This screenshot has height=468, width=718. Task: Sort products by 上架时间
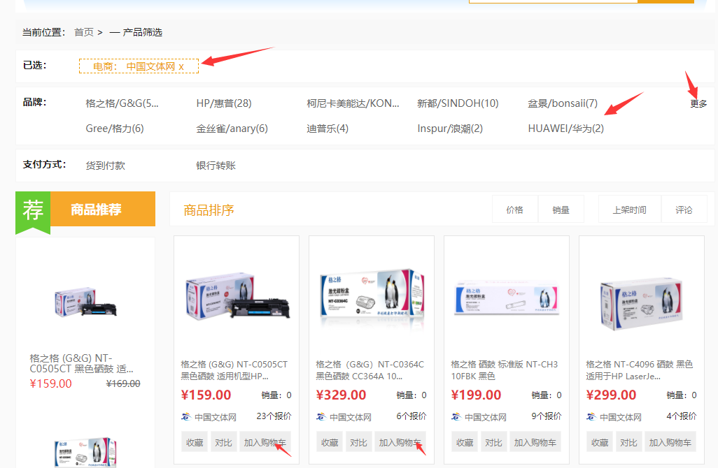(630, 210)
